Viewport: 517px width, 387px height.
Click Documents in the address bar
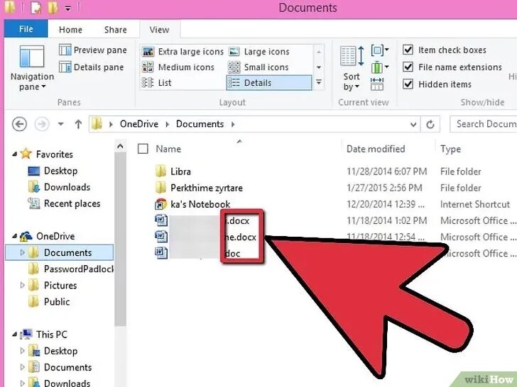(200, 124)
